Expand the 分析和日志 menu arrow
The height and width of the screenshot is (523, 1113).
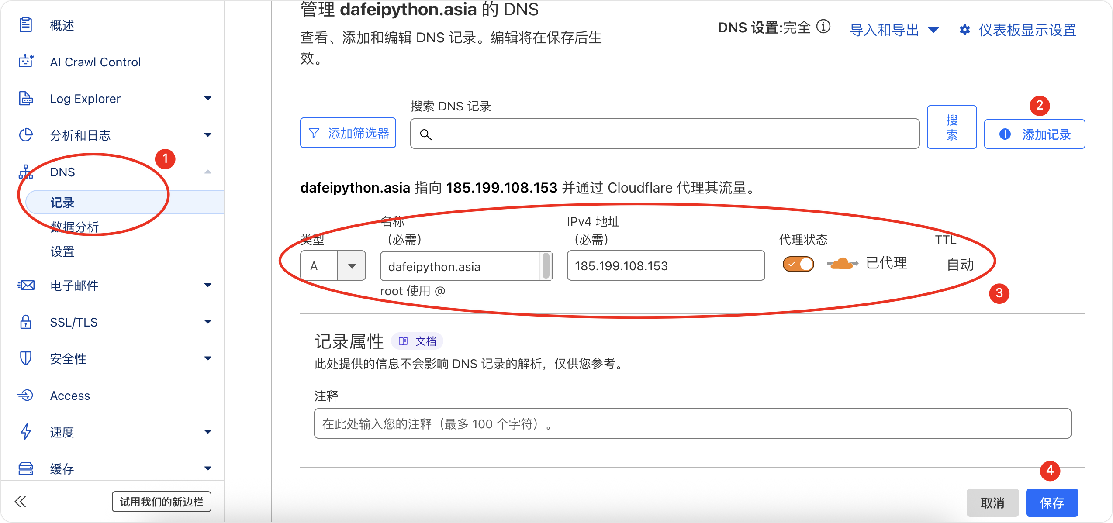(x=208, y=135)
